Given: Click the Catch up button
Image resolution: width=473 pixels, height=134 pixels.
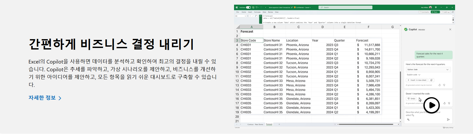Looking at the screenshot, I should pyautogui.click(x=446, y=12).
